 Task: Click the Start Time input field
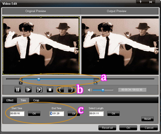[17, 114]
